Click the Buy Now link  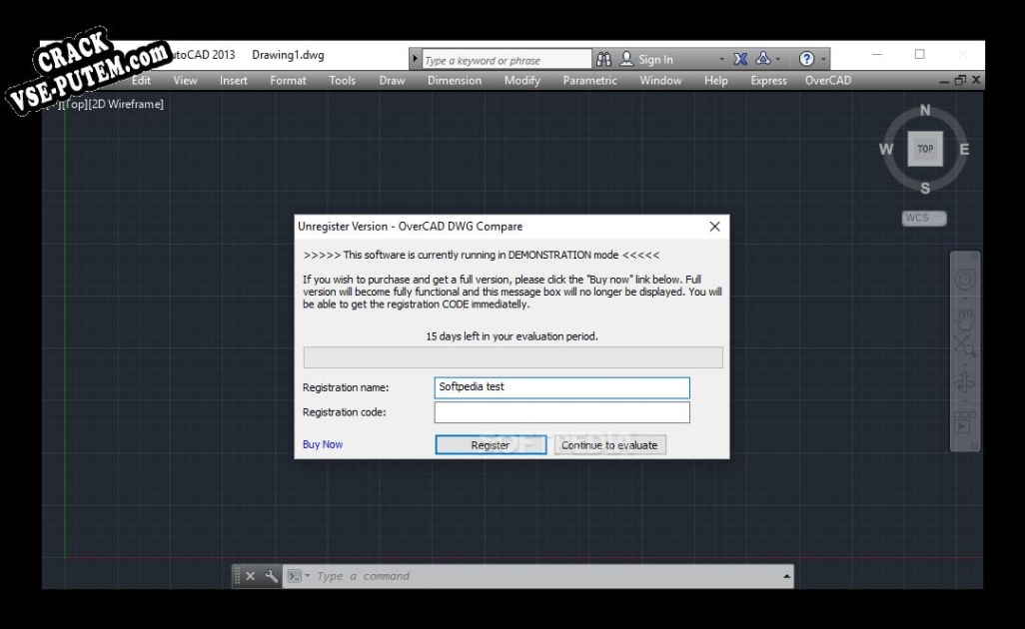click(x=323, y=444)
